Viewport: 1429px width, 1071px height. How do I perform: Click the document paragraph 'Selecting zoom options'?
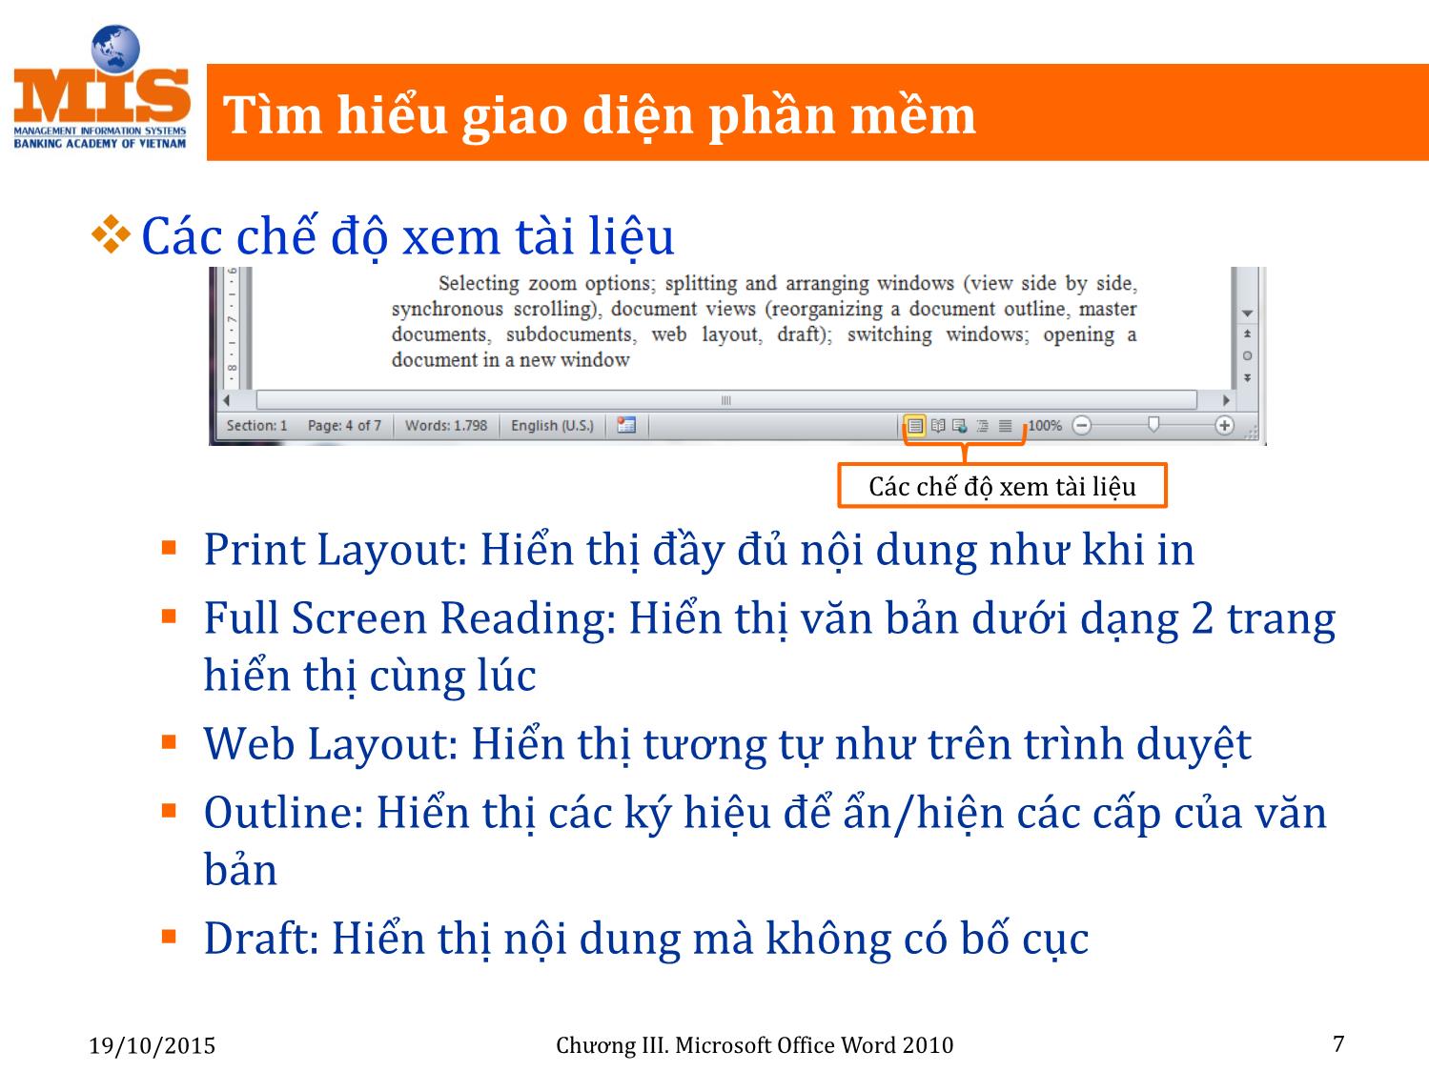(764, 321)
